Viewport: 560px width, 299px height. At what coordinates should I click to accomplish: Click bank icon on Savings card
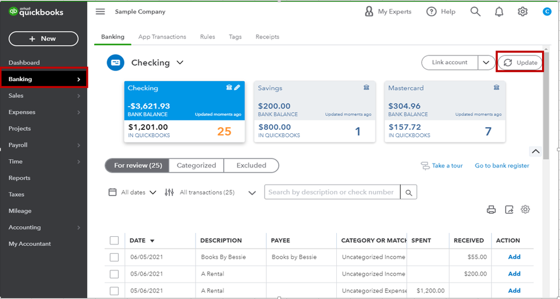point(367,87)
